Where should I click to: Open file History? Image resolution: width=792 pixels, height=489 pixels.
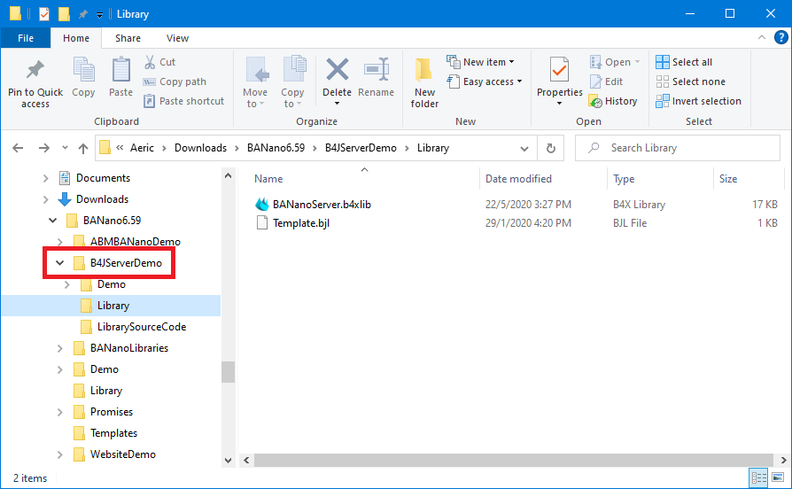click(x=613, y=101)
